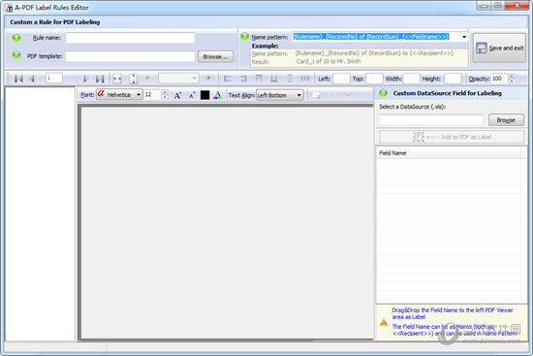Click the green step icon beside Rule name
The width and height of the screenshot is (533, 356).
(x=16, y=38)
